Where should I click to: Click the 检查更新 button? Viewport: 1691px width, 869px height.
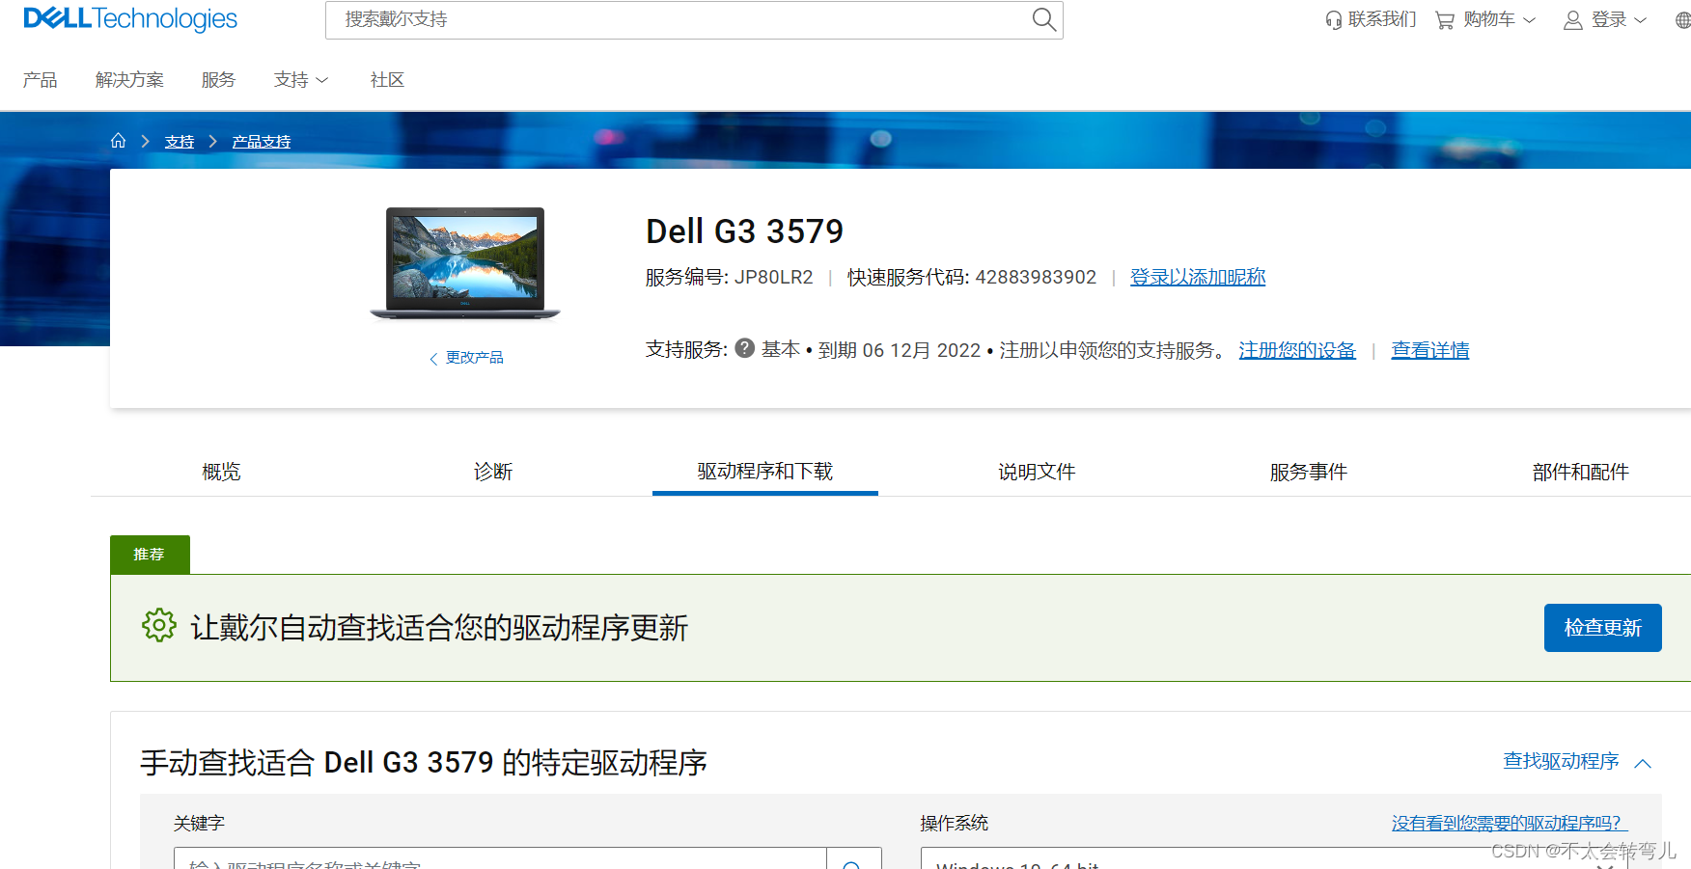click(x=1602, y=628)
